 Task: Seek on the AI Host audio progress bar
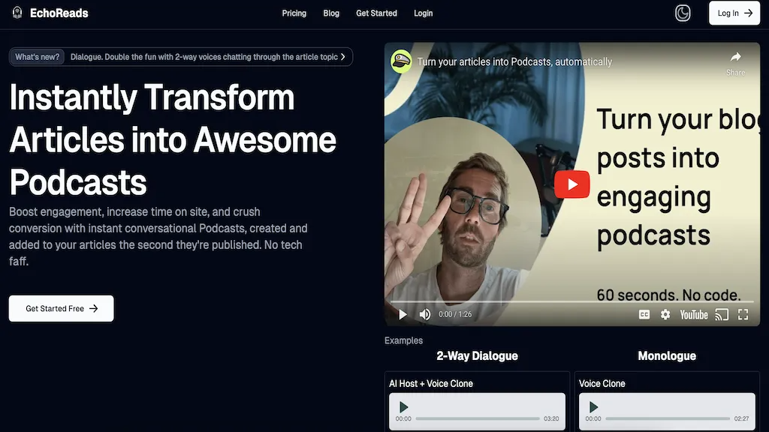477,418
